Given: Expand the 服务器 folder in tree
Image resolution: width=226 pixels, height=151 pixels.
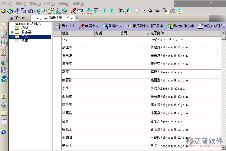Looking at the screenshot, I should 13,32.
